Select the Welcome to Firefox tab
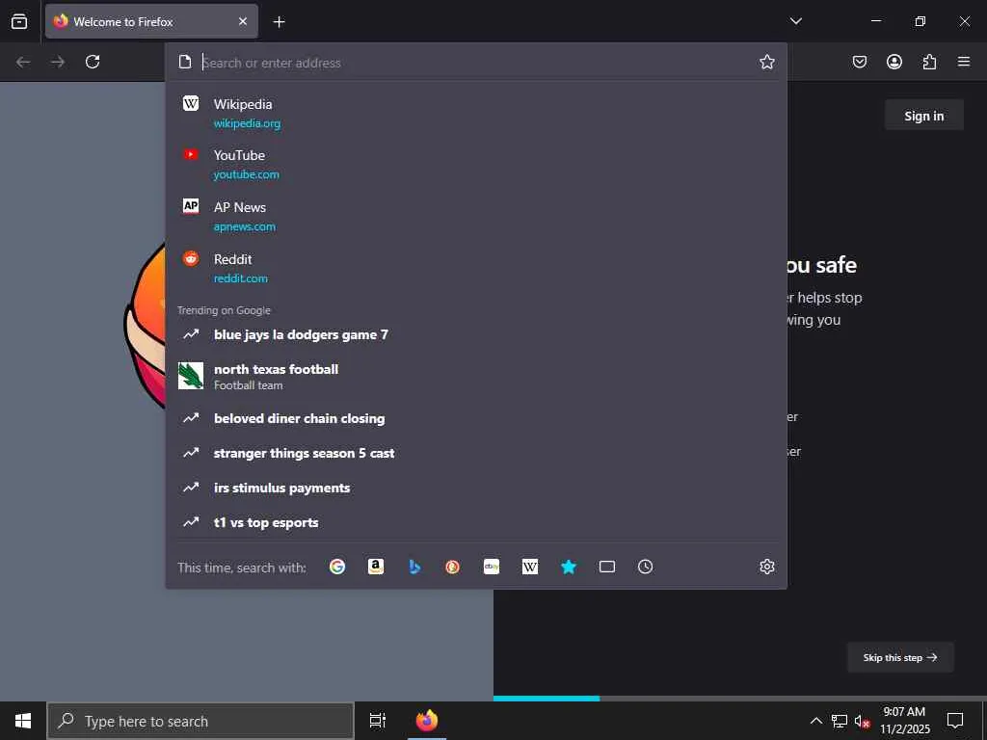This screenshot has height=740, width=987. pos(151,21)
